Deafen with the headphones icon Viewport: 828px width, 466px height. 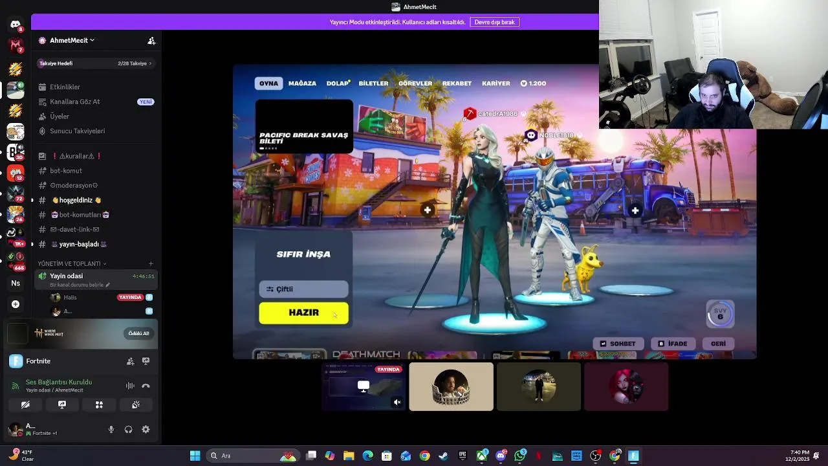coord(128,429)
